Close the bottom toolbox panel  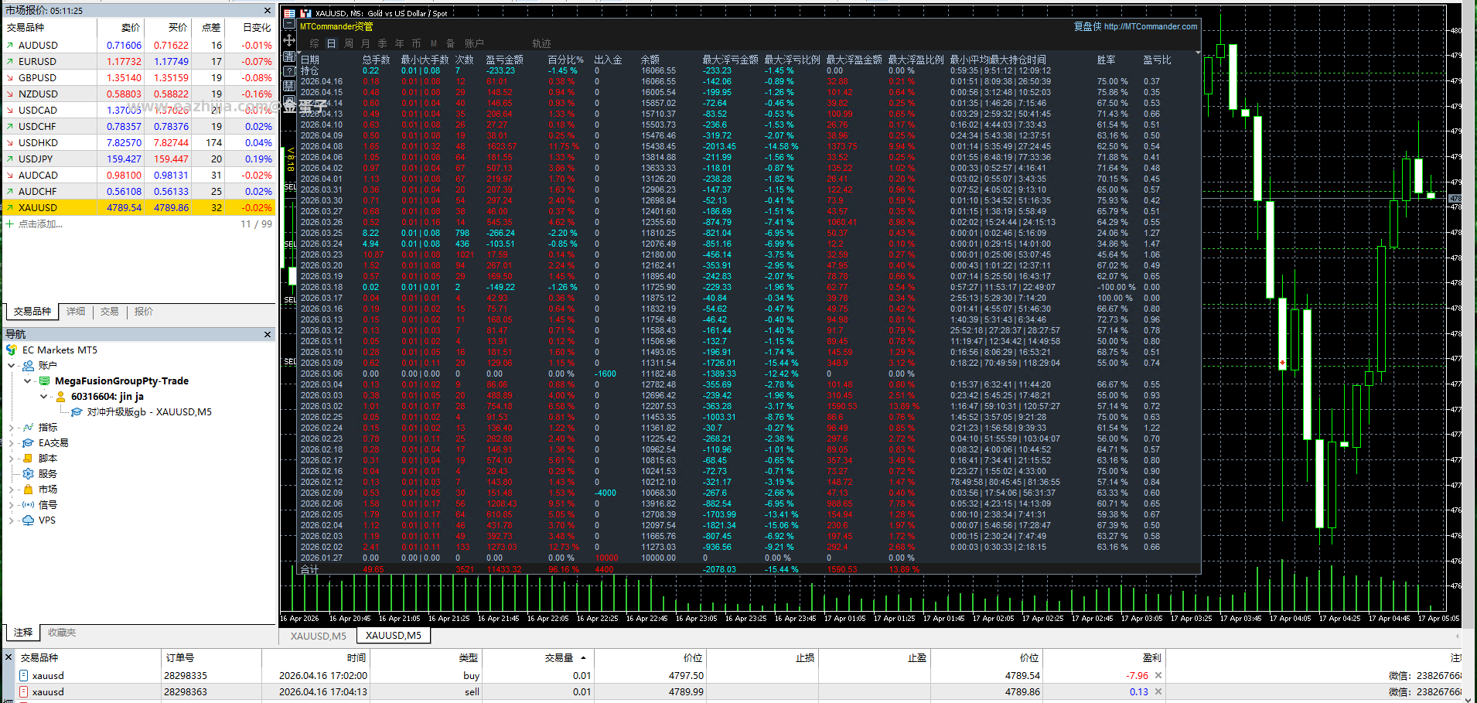click(x=9, y=658)
